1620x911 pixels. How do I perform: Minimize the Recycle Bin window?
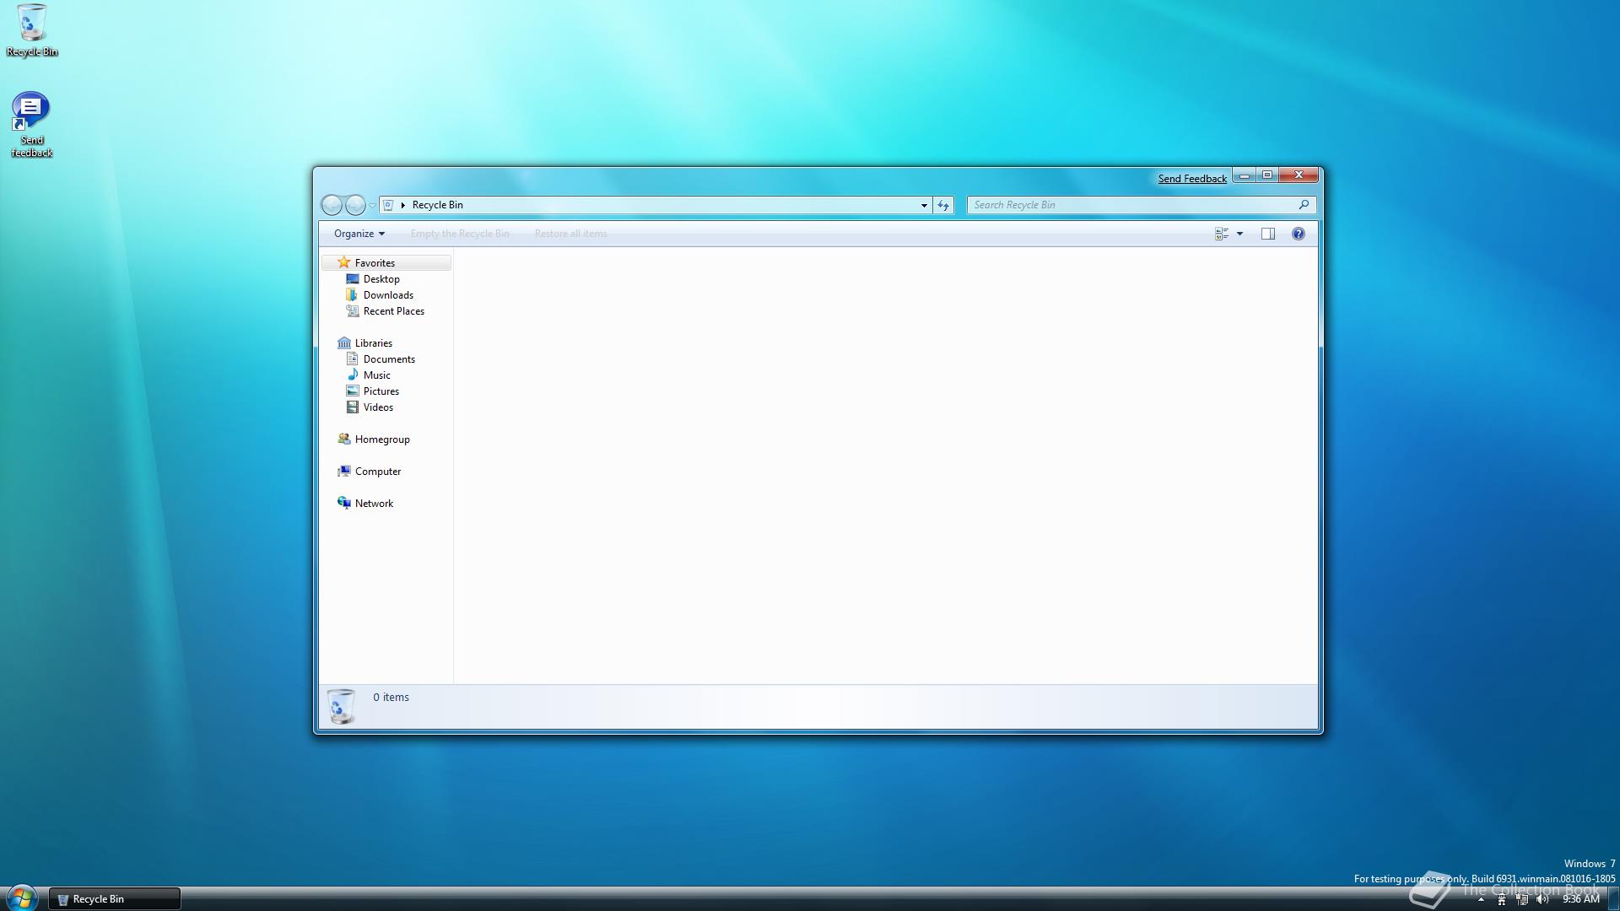coord(1244,175)
